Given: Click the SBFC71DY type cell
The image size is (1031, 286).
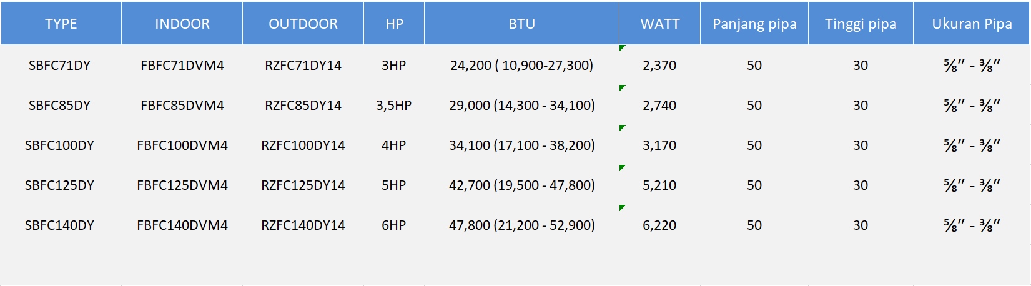Looking at the screenshot, I should click(x=59, y=65).
